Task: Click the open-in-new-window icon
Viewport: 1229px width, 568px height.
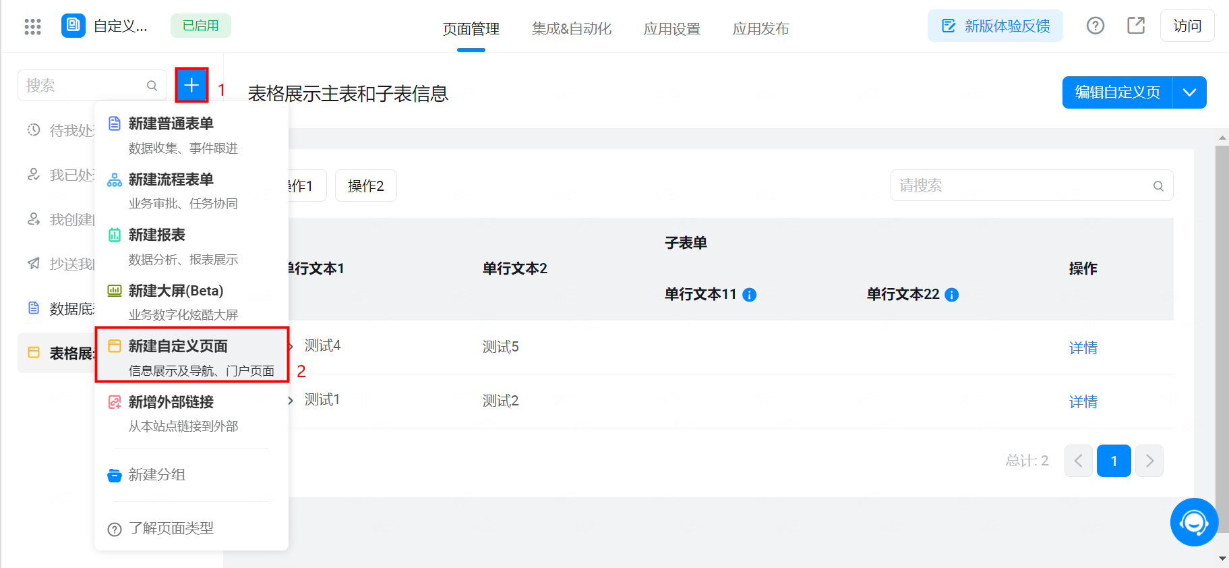Action: (1136, 26)
